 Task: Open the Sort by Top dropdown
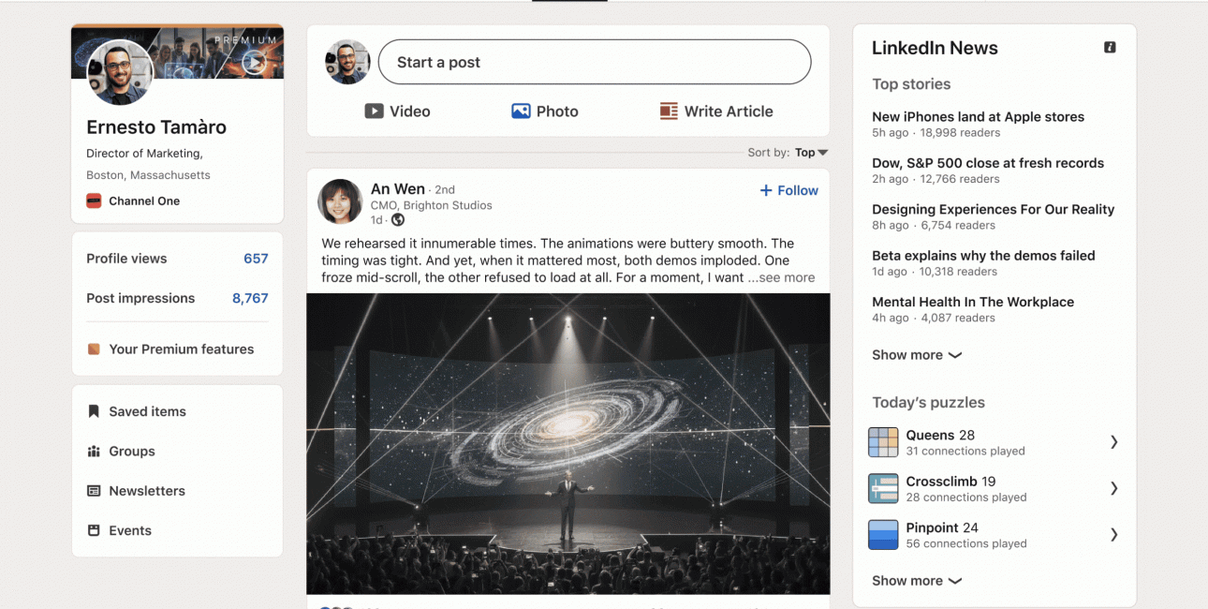click(x=811, y=153)
